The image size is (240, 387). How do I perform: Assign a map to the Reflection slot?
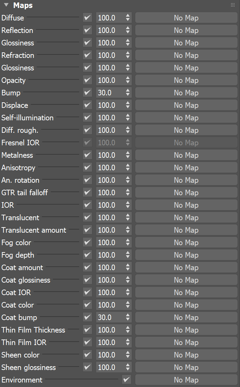click(186, 30)
